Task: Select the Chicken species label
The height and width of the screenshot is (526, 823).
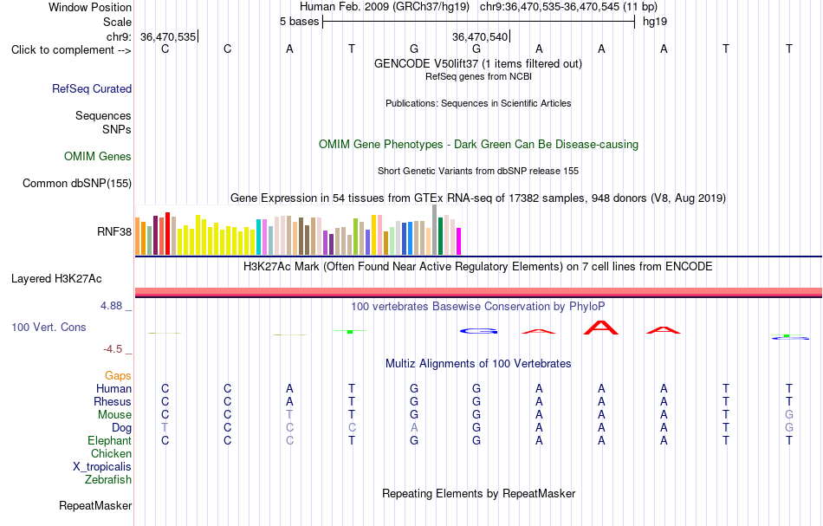Action: click(x=111, y=453)
